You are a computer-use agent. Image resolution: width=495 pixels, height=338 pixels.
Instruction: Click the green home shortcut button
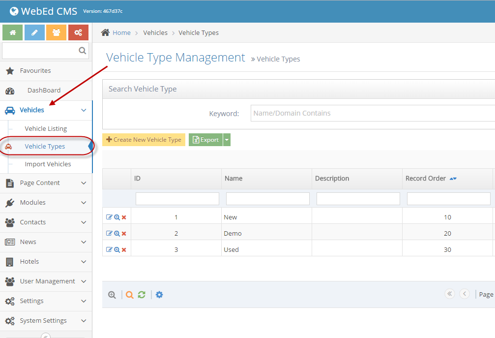(x=12, y=32)
